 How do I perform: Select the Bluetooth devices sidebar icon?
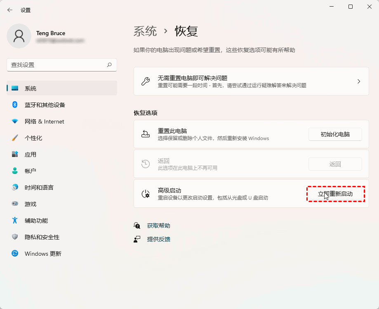coord(15,105)
